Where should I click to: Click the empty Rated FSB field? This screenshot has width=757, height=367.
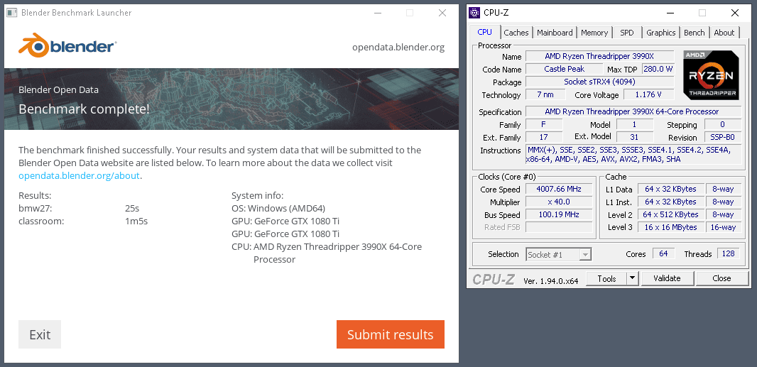pyautogui.click(x=559, y=227)
